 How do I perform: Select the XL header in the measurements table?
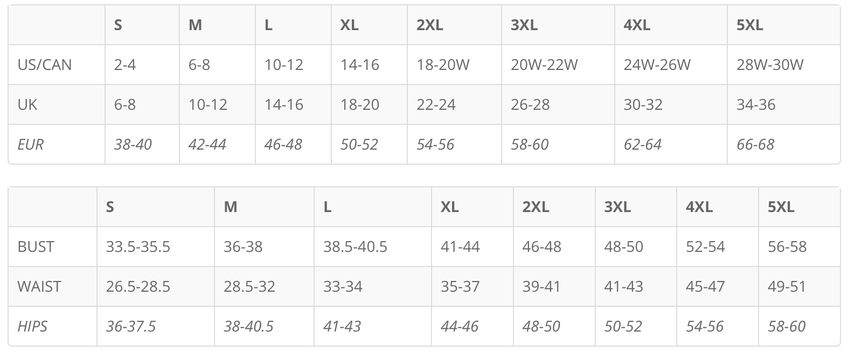(450, 207)
